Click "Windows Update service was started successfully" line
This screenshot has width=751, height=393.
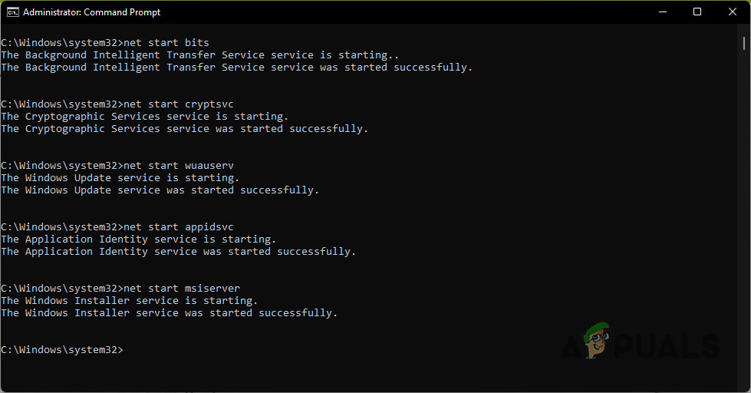coord(160,190)
